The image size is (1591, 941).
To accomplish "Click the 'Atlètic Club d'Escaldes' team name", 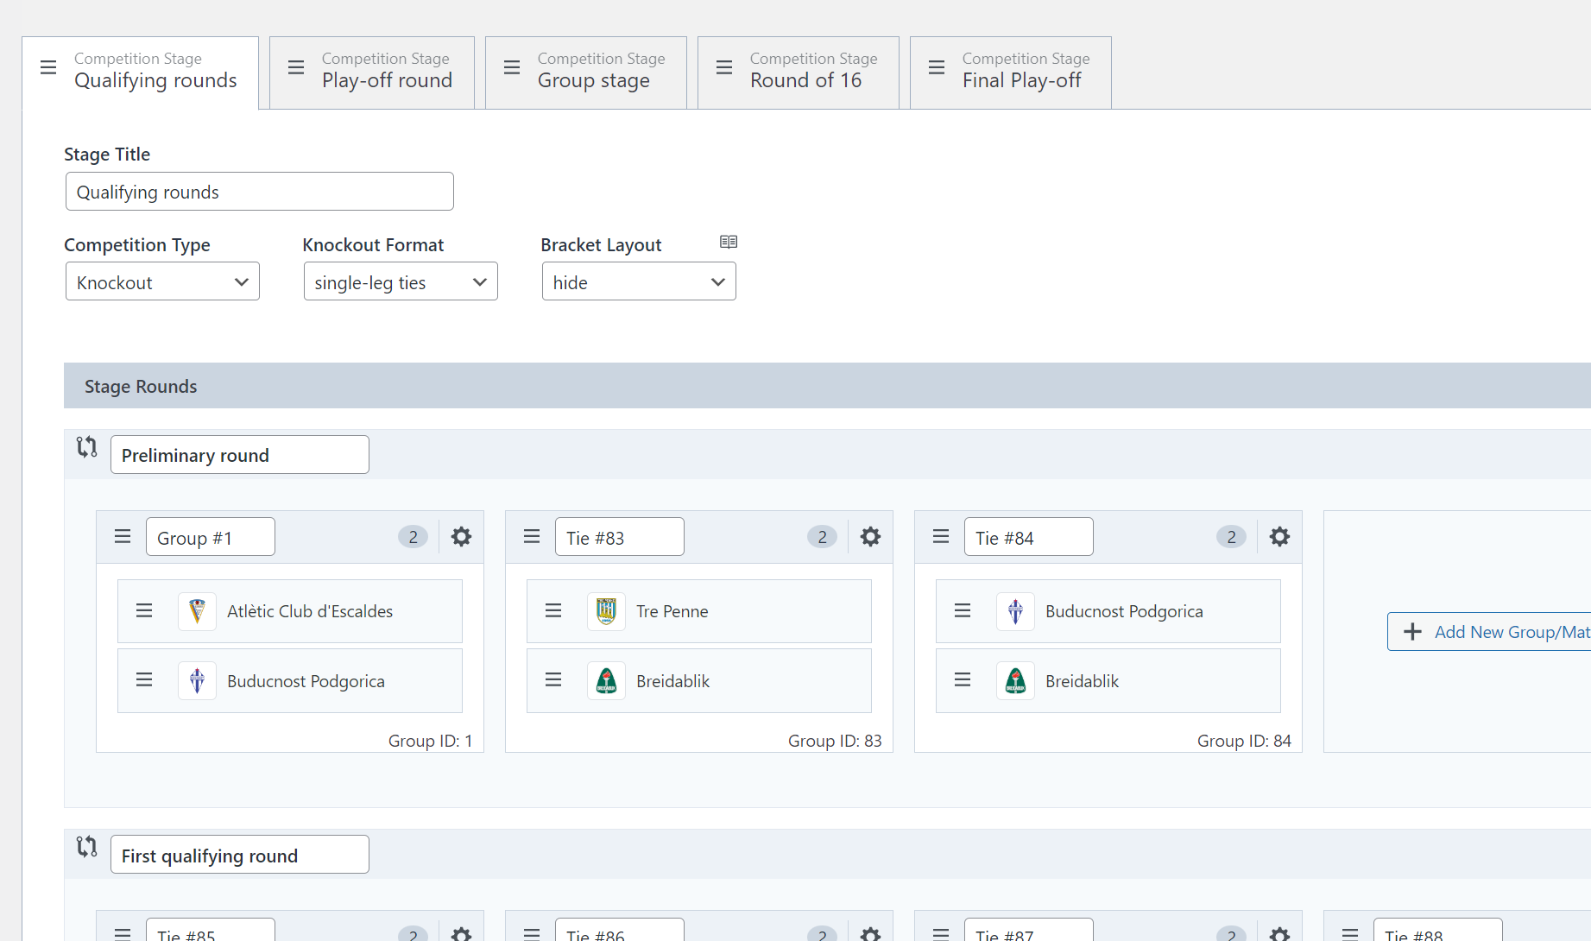I will point(310,611).
